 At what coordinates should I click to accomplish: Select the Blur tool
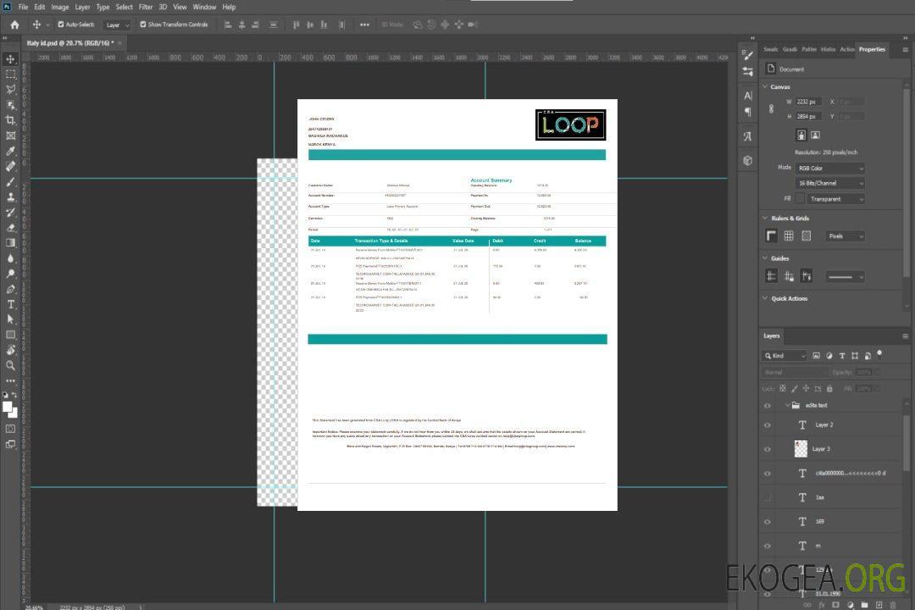10,258
